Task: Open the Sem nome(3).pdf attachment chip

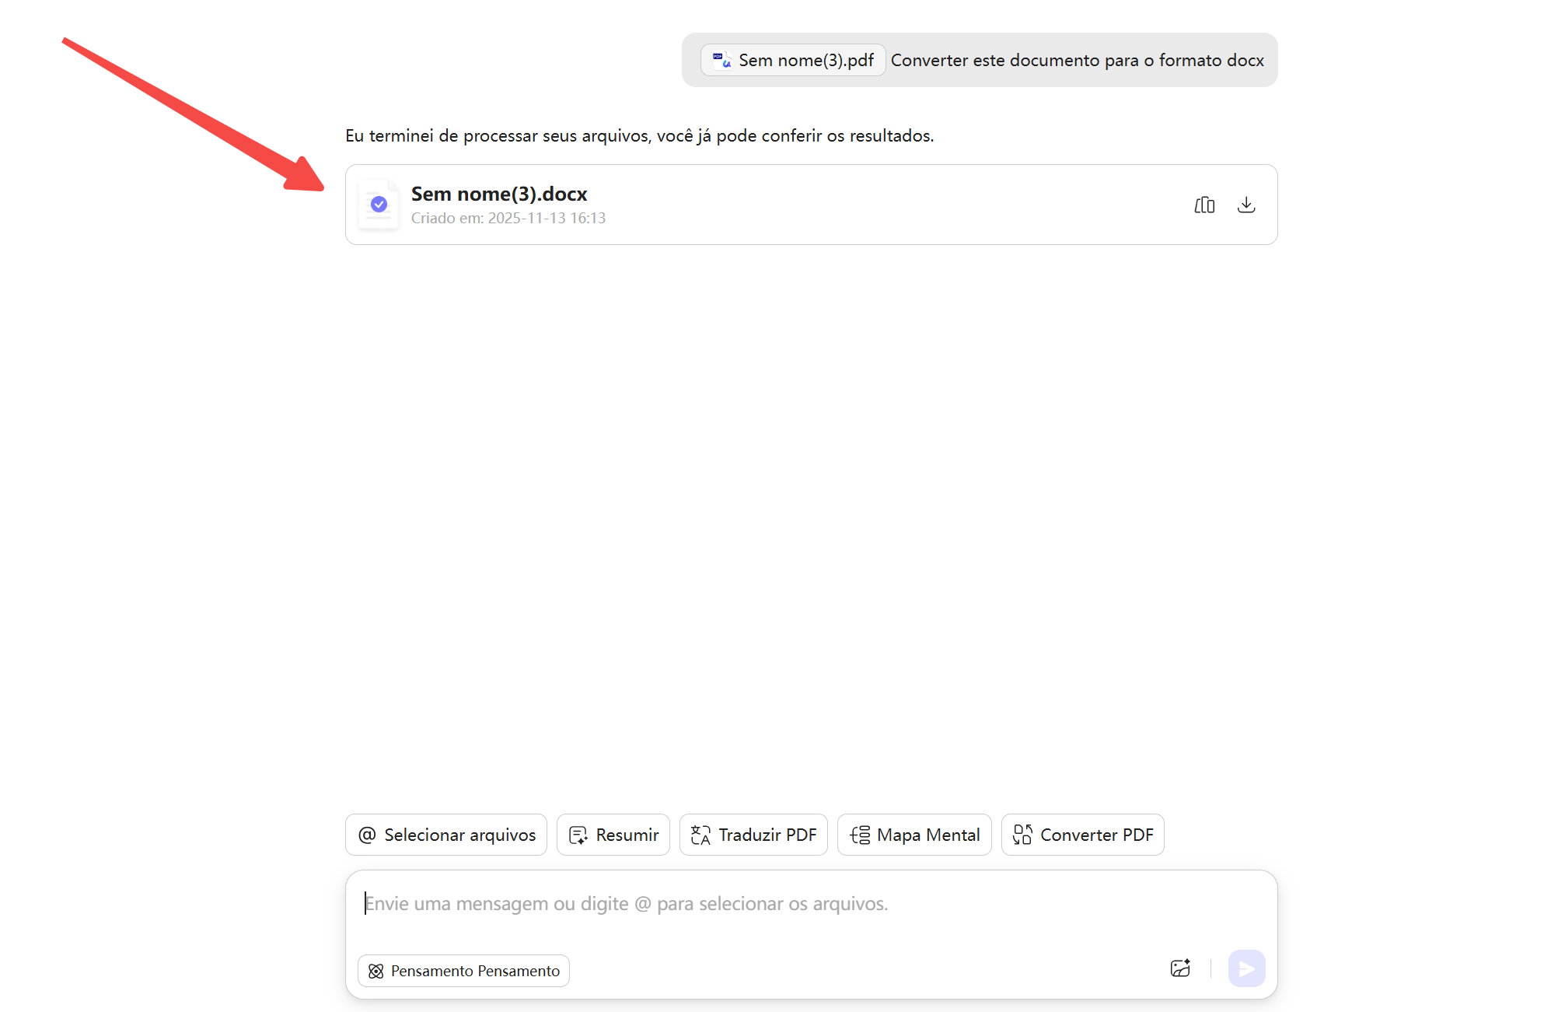Action: click(792, 59)
